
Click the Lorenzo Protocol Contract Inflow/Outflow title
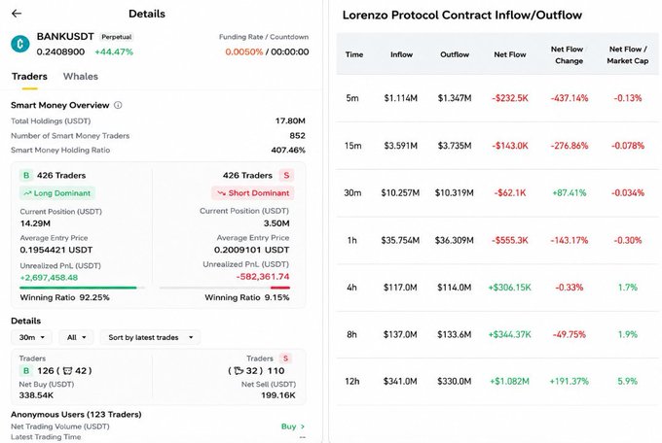click(461, 16)
